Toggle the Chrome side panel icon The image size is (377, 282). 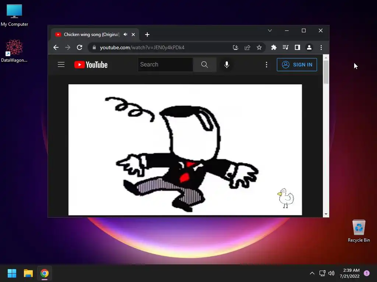click(x=297, y=47)
